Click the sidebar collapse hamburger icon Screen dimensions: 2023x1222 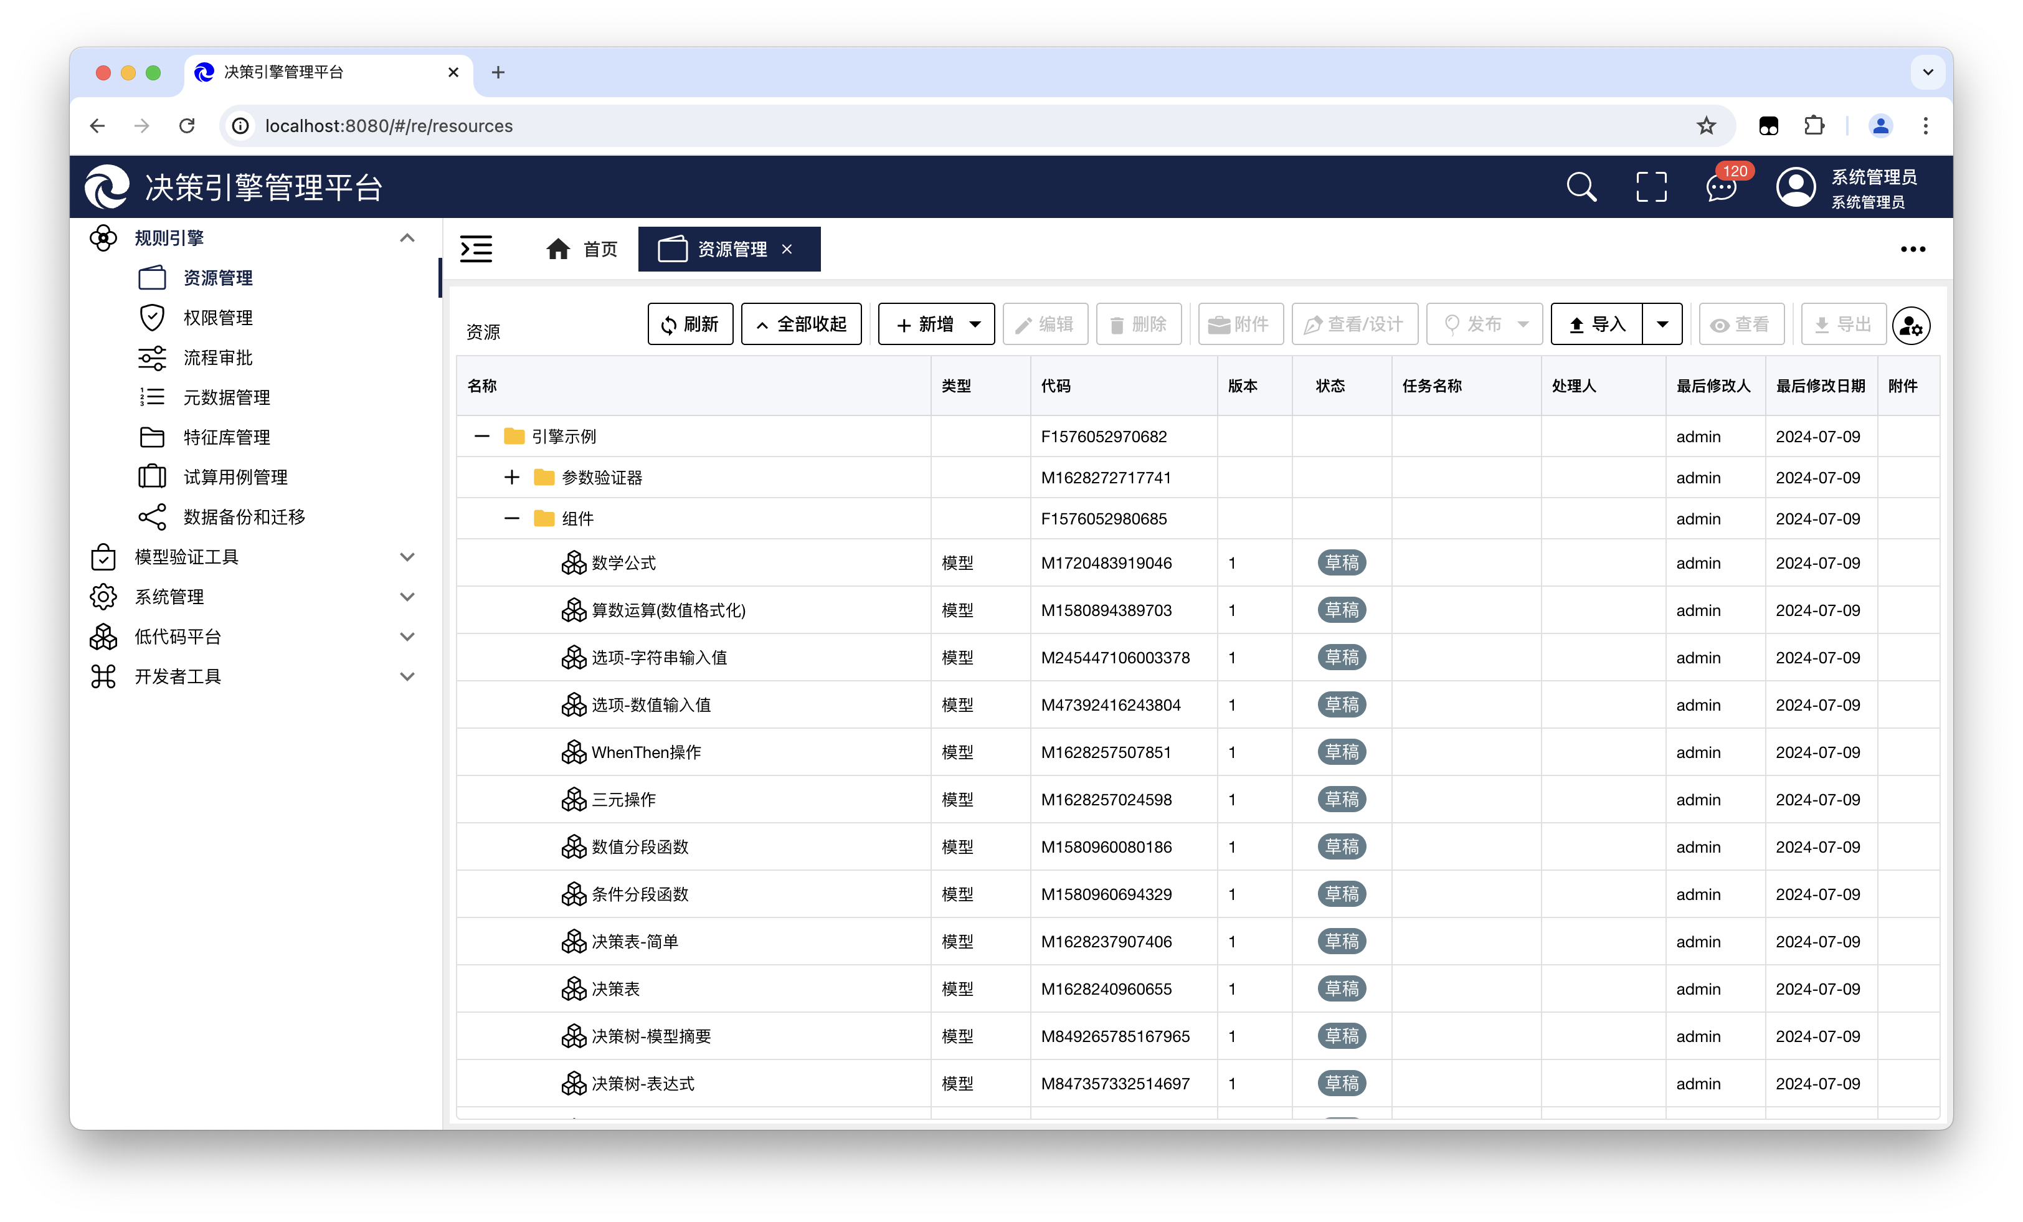point(476,249)
